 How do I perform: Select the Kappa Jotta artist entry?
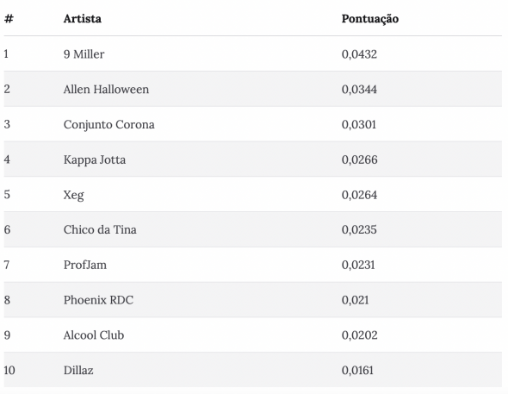(95, 159)
